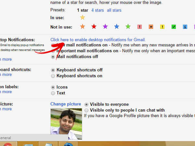Pick the purple star icon
The width and height of the screenshot is (195, 146).
coord(105,27)
